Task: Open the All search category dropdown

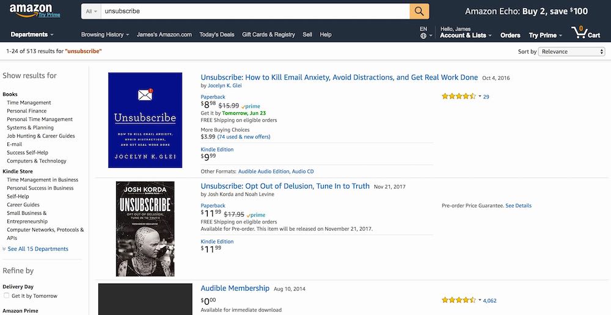Action: pyautogui.click(x=91, y=11)
